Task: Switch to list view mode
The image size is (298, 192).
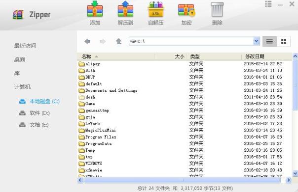Action: tap(269, 41)
